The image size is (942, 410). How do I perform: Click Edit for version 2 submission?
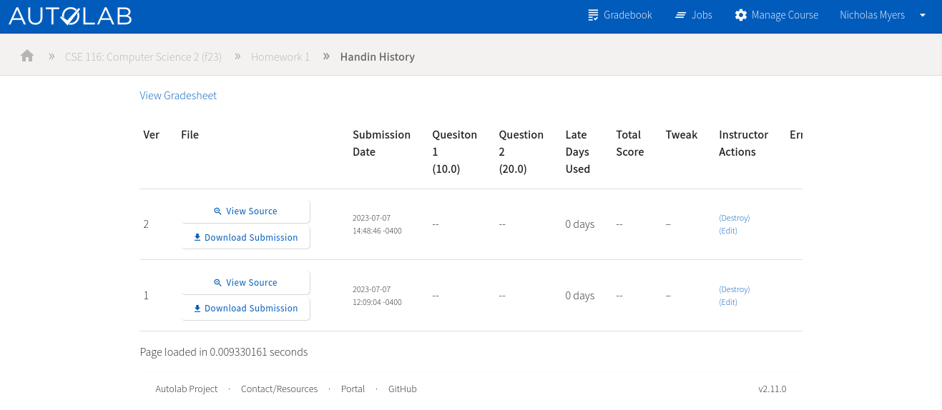pyautogui.click(x=728, y=231)
